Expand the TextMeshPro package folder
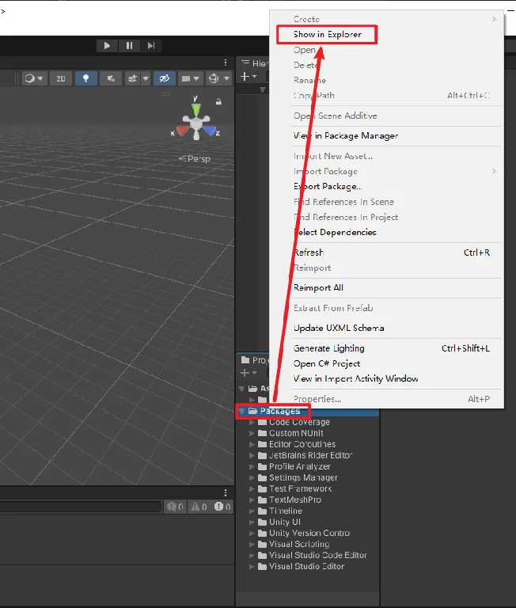Screen dimensions: 516x608 pyautogui.click(x=252, y=500)
